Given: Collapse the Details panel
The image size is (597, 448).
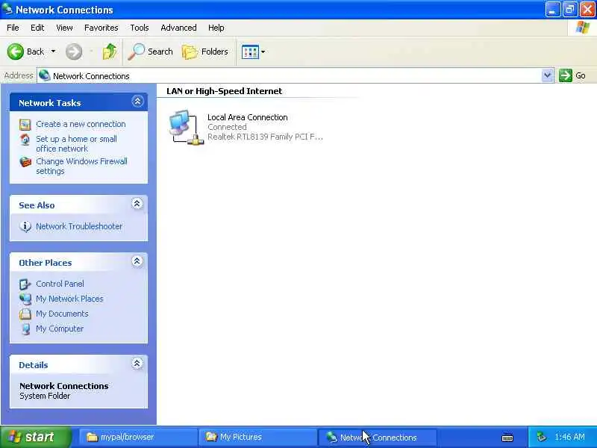Looking at the screenshot, I should click(x=137, y=364).
